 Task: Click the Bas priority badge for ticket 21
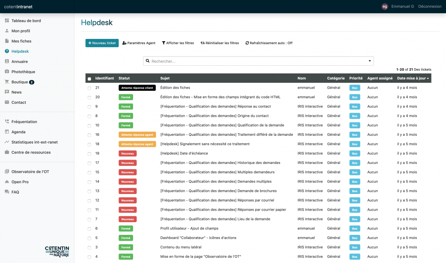pos(355,88)
